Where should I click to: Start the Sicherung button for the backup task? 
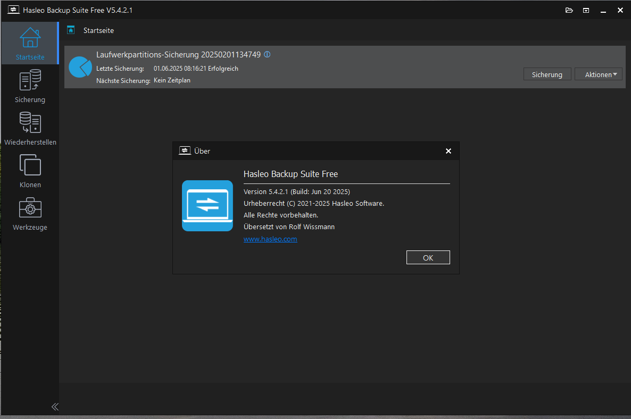click(547, 74)
